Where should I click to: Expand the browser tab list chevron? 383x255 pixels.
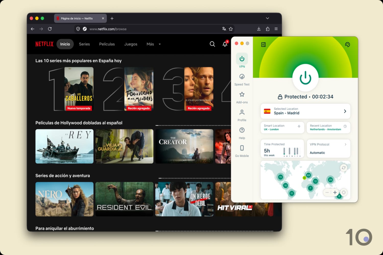tap(267, 18)
